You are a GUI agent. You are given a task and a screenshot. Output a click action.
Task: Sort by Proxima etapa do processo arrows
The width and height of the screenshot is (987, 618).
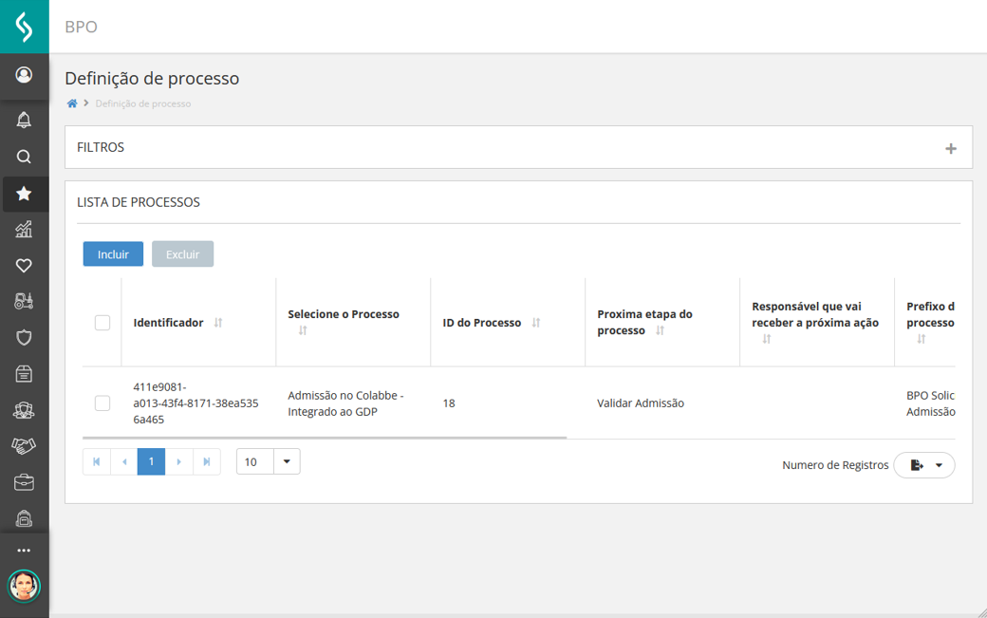[x=660, y=330]
